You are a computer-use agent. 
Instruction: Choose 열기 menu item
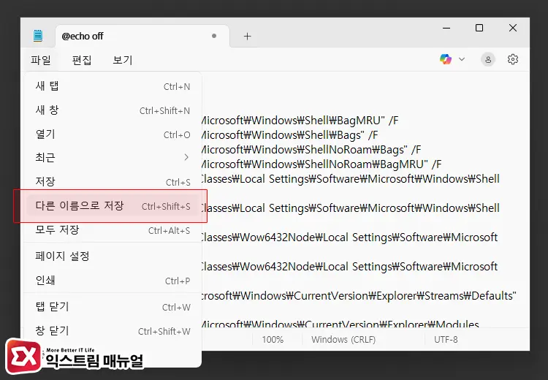coord(113,134)
